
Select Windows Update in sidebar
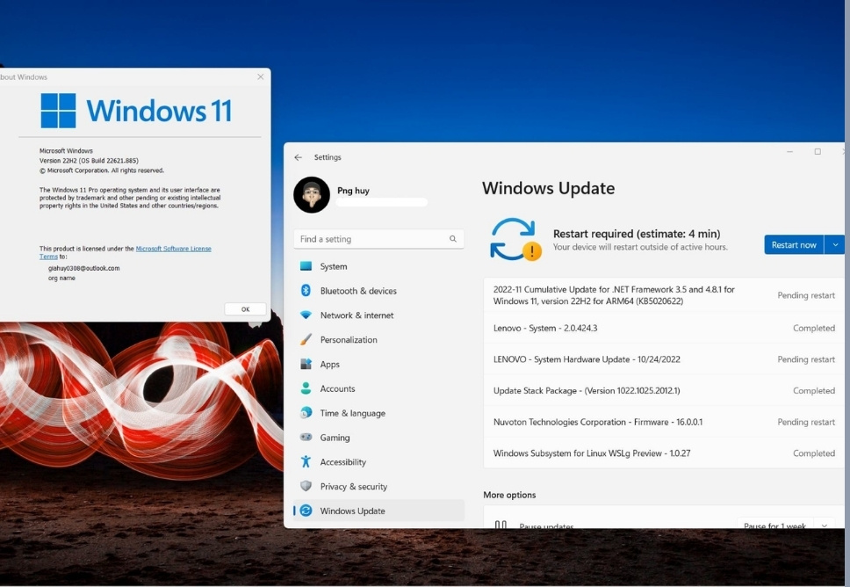coord(378,511)
